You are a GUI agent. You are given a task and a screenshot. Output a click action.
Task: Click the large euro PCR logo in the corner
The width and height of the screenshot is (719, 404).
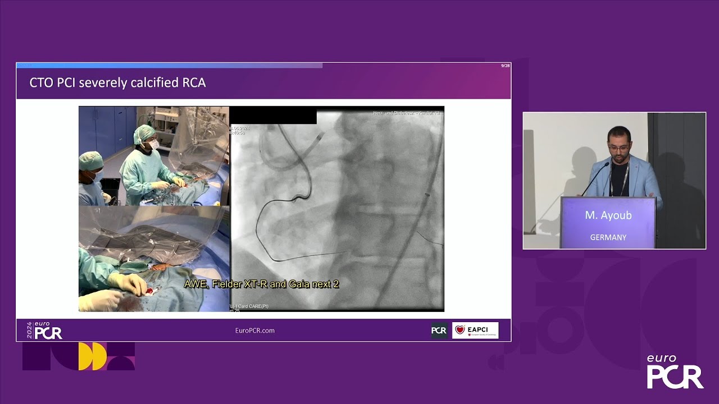point(675,371)
